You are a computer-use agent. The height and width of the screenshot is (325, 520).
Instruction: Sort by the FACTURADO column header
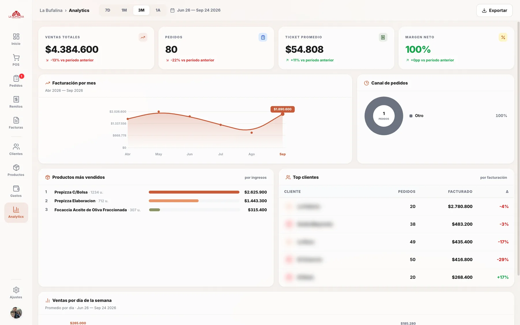click(x=460, y=192)
